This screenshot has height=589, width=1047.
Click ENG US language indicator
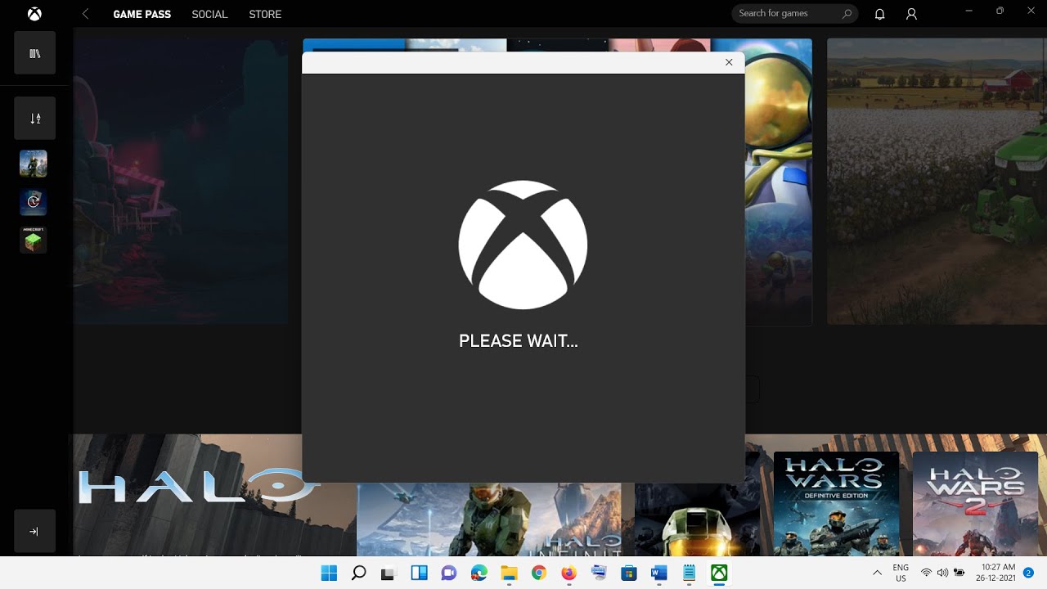(x=901, y=573)
